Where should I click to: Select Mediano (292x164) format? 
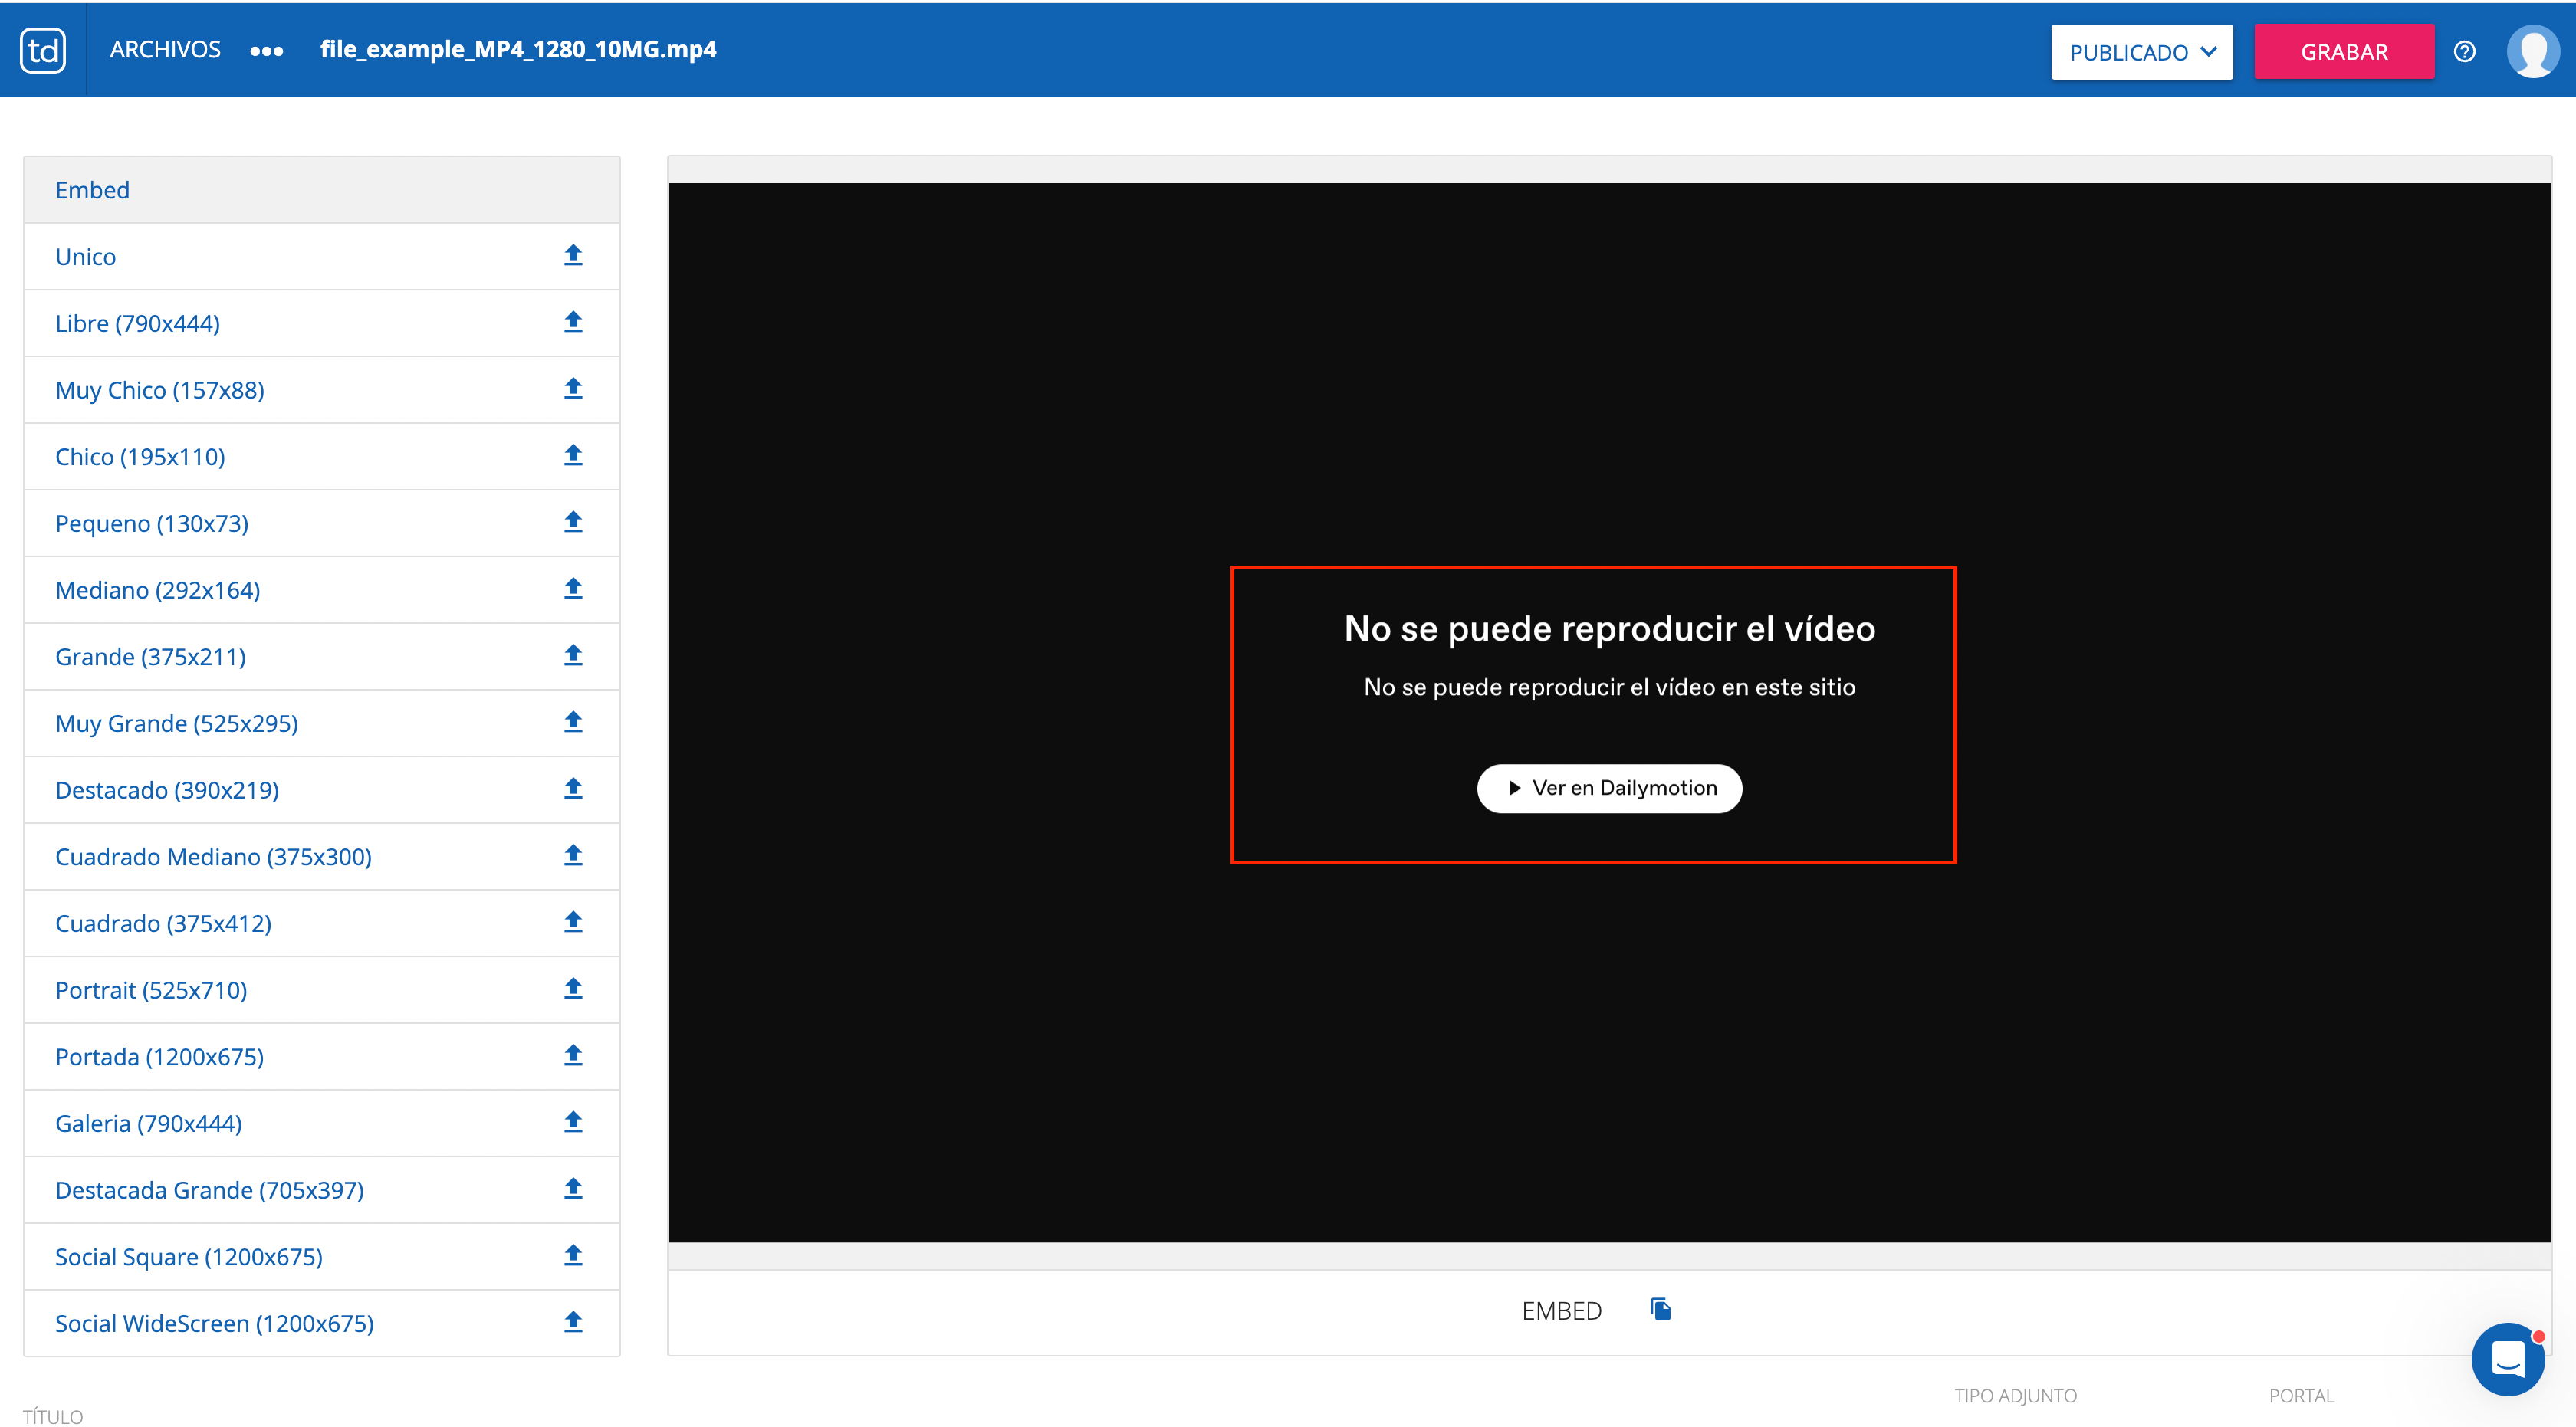point(158,589)
